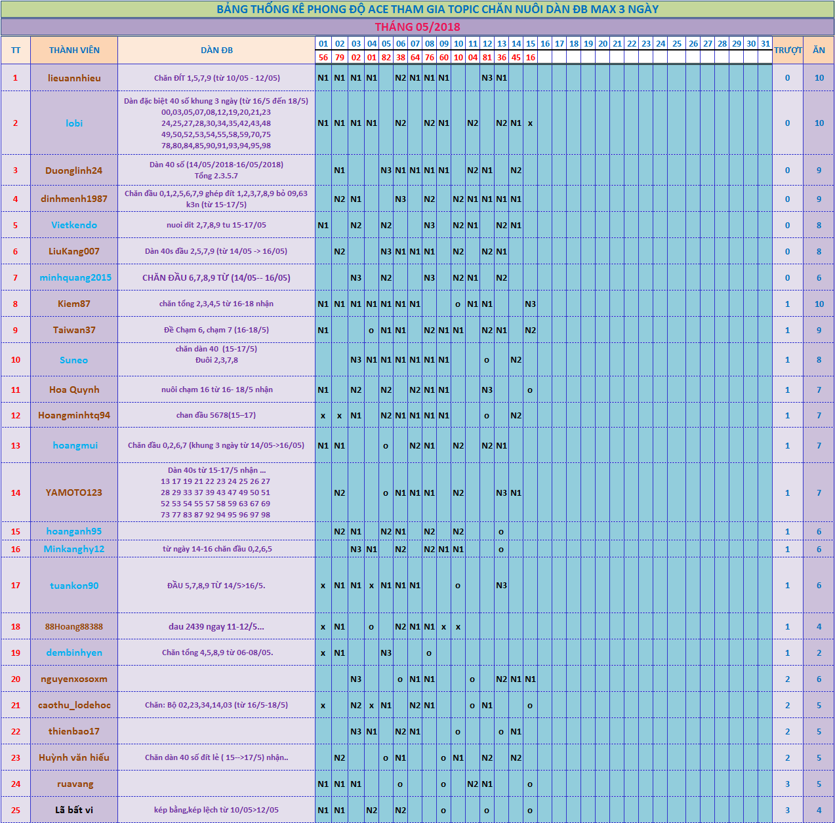The height and width of the screenshot is (823, 835).
Task: Click the TRƯỢT column header
Action: pyautogui.click(x=788, y=50)
